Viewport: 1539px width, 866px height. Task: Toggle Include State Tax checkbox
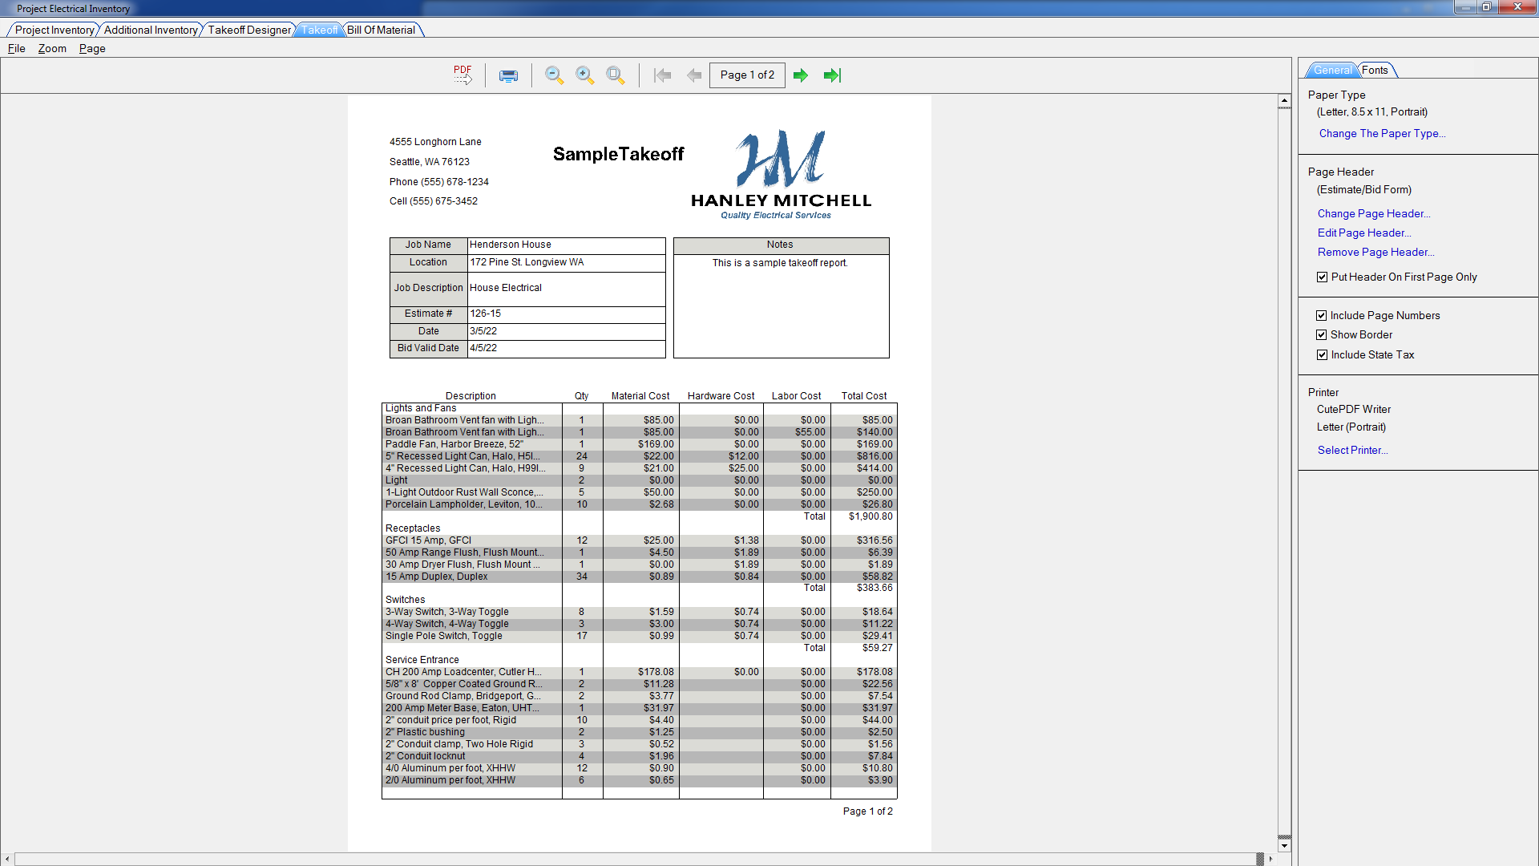click(x=1322, y=355)
